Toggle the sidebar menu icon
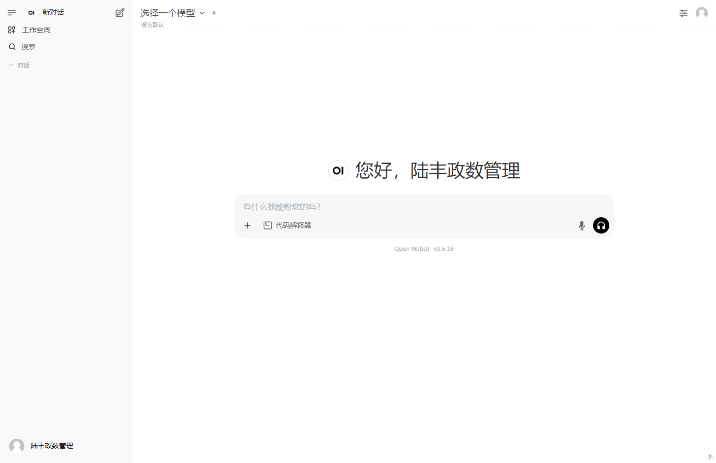The width and height of the screenshot is (716, 463). click(x=12, y=13)
